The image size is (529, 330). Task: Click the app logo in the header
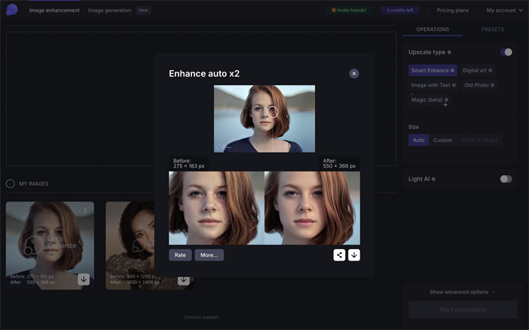[11, 10]
